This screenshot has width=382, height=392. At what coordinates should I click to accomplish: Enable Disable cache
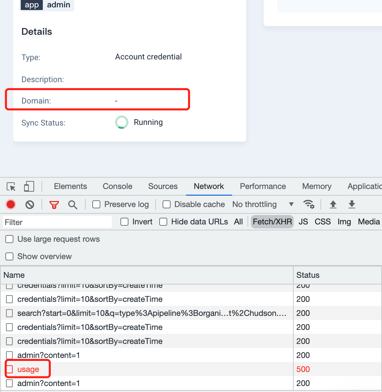(167, 204)
